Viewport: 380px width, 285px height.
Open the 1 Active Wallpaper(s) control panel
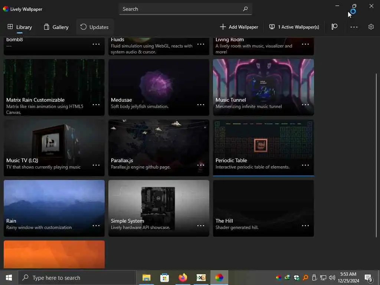pyautogui.click(x=294, y=27)
